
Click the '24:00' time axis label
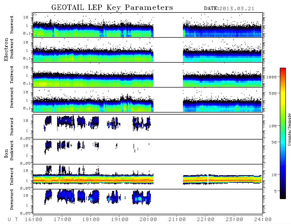point(263,219)
